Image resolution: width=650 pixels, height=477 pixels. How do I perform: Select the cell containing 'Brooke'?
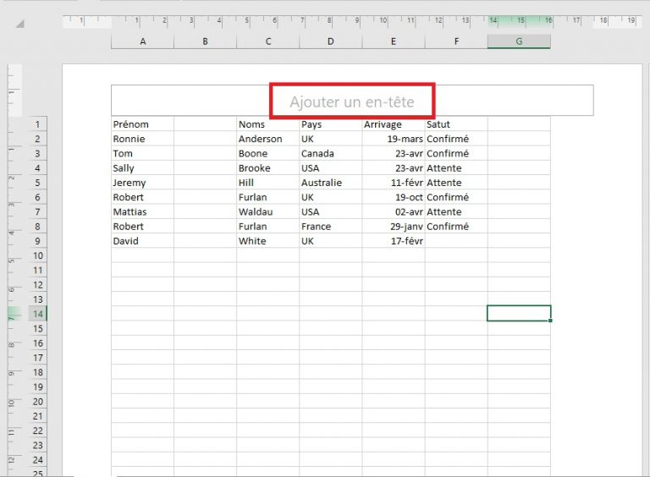268,168
